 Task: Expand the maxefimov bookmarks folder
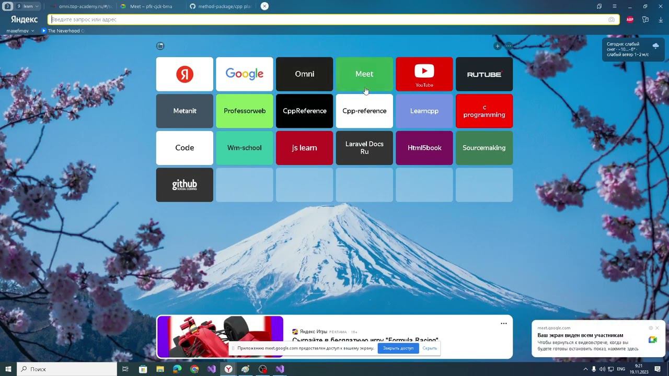pyautogui.click(x=20, y=31)
